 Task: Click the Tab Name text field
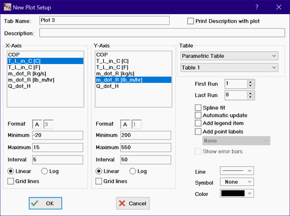[104, 20]
